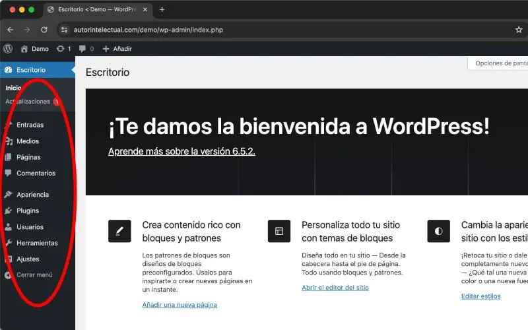528x330 pixels.
Task: Open a new browser tab
Action: tap(162, 9)
